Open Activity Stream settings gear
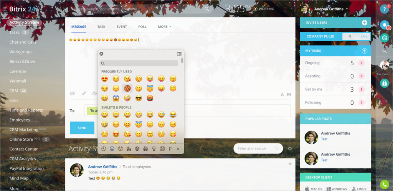393x191 pixels. point(290,148)
